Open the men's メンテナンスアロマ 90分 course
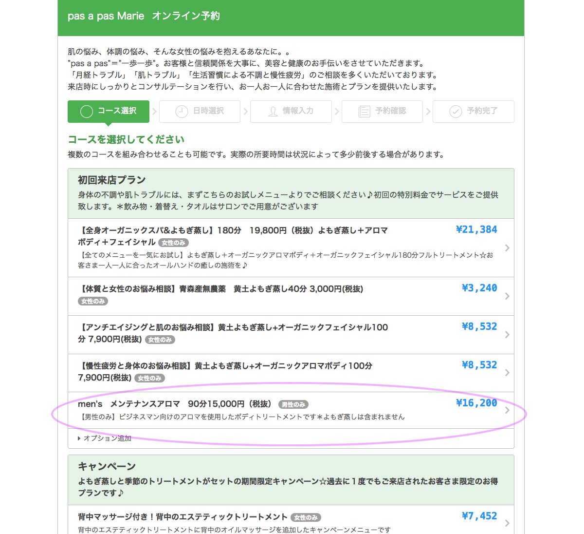Viewport: 584px width, 534px height. click(291, 410)
